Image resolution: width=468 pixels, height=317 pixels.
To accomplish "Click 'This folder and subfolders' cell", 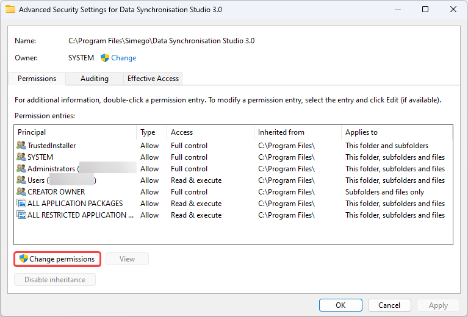I will 387,146.
